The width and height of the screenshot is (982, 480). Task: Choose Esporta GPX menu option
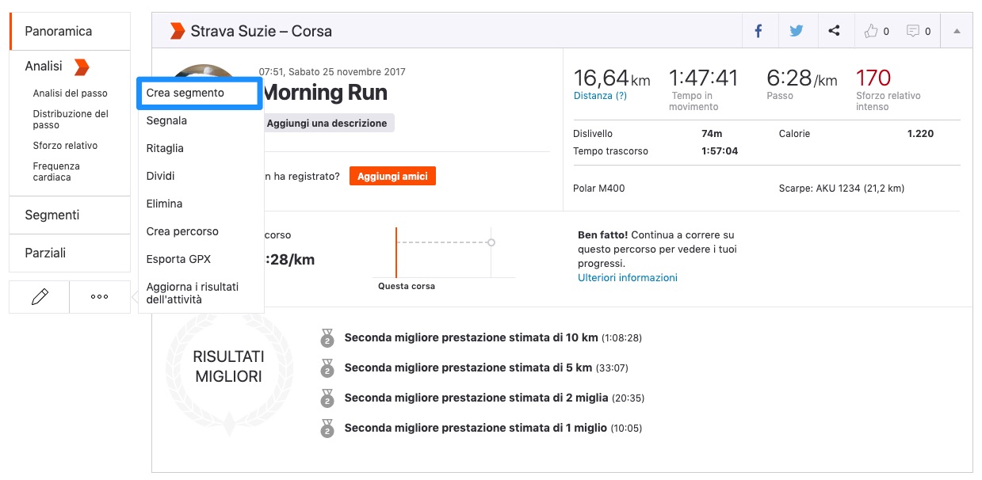pyautogui.click(x=178, y=259)
